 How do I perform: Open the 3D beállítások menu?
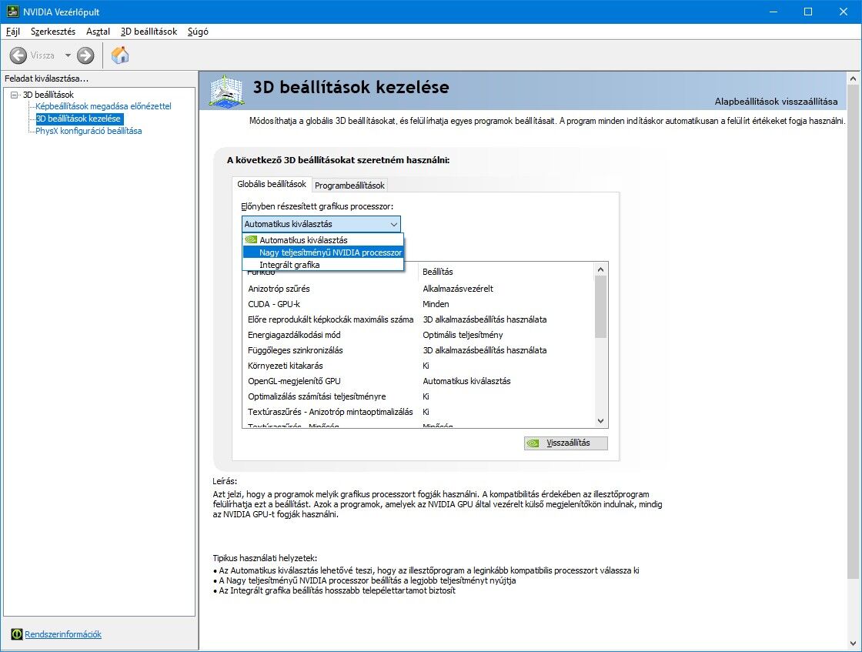click(x=149, y=32)
